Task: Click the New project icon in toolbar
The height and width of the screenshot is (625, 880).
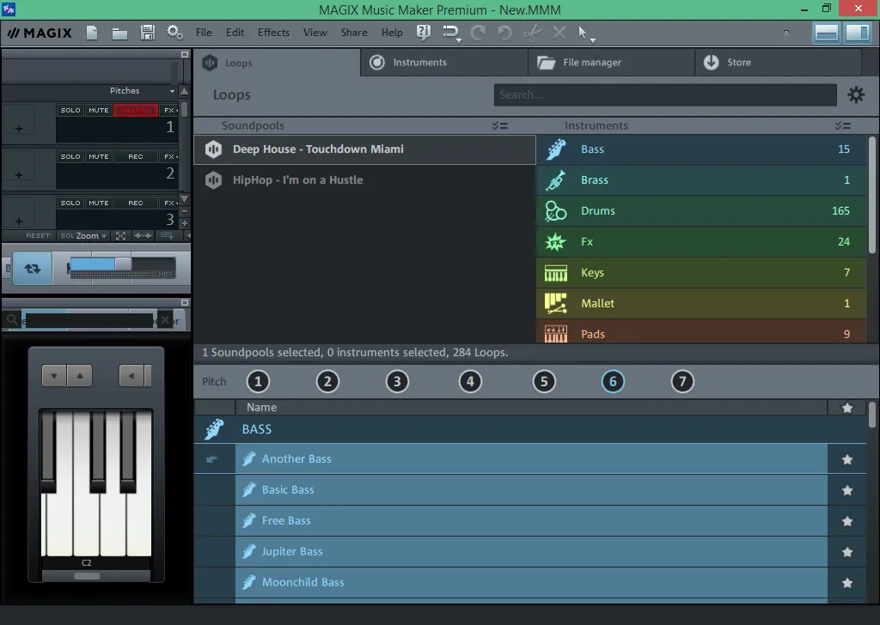Action: point(91,33)
